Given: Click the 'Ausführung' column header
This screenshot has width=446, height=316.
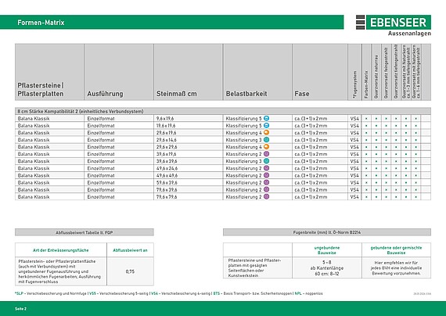Looking at the screenshot, I should 106,94.
